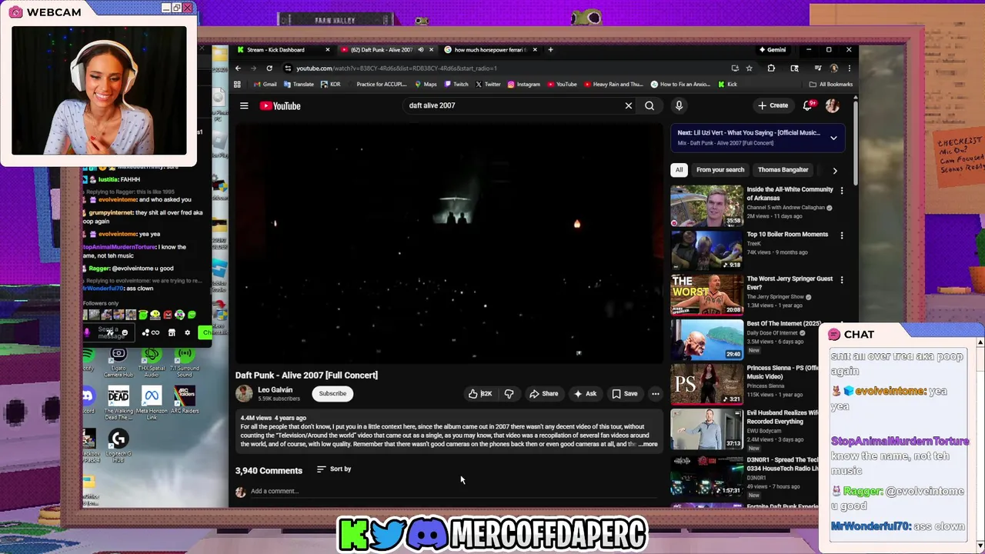Screen dimensions: 985x554
Task: Go back with the browser back arrow
Action: (238, 68)
